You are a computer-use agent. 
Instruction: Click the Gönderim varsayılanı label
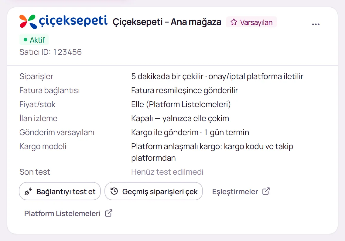pyautogui.click(x=57, y=132)
